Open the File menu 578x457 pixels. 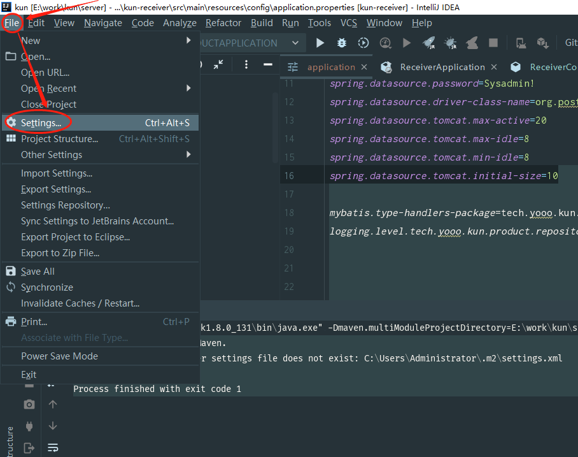[12, 23]
